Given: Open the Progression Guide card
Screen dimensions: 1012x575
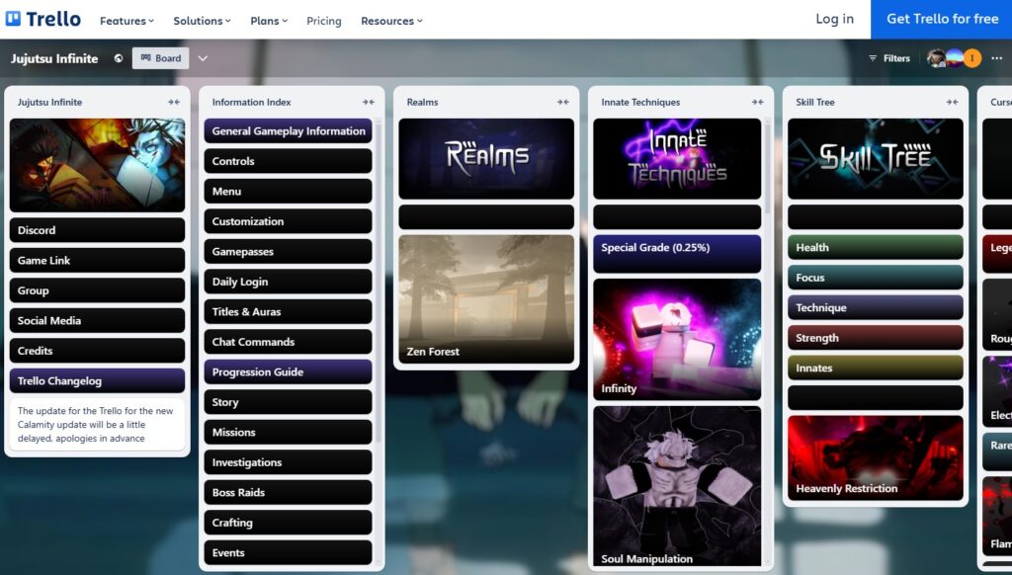Looking at the screenshot, I should [288, 371].
